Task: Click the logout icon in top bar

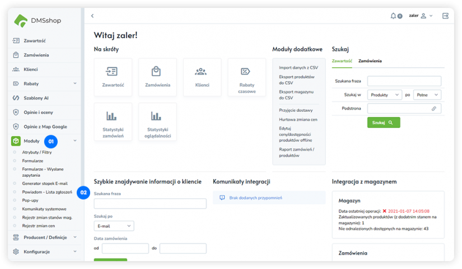Action: tap(445, 16)
